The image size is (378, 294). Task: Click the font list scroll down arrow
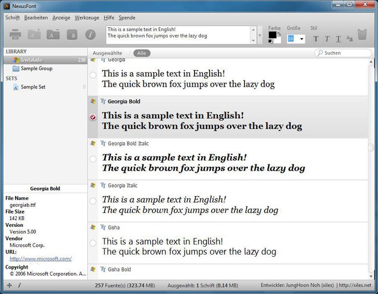[371, 276]
